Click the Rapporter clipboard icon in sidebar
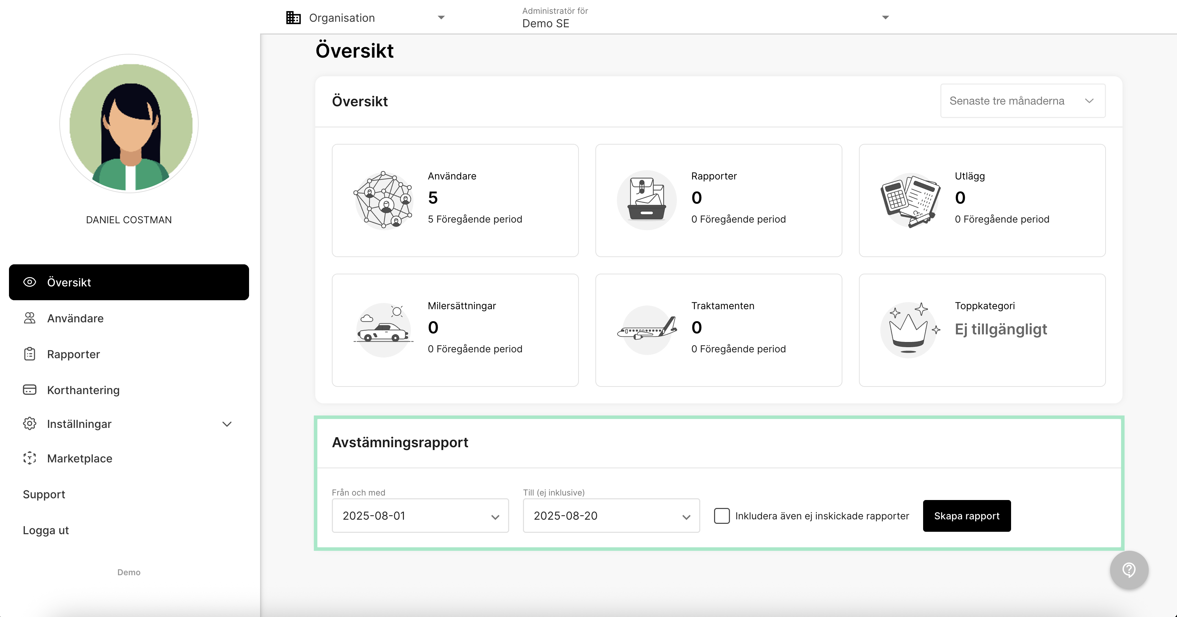 coord(30,354)
